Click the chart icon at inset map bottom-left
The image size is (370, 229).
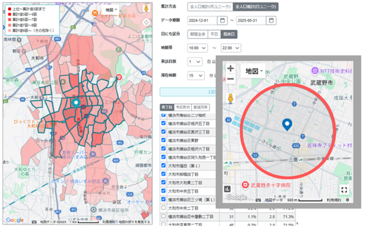[x=228, y=189]
